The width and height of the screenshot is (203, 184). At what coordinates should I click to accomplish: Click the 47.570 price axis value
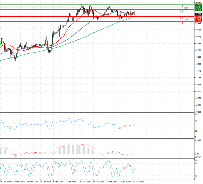pos(198,50)
